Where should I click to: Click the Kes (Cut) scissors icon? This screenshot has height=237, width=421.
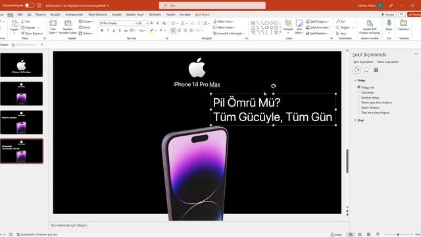pos(23,22)
